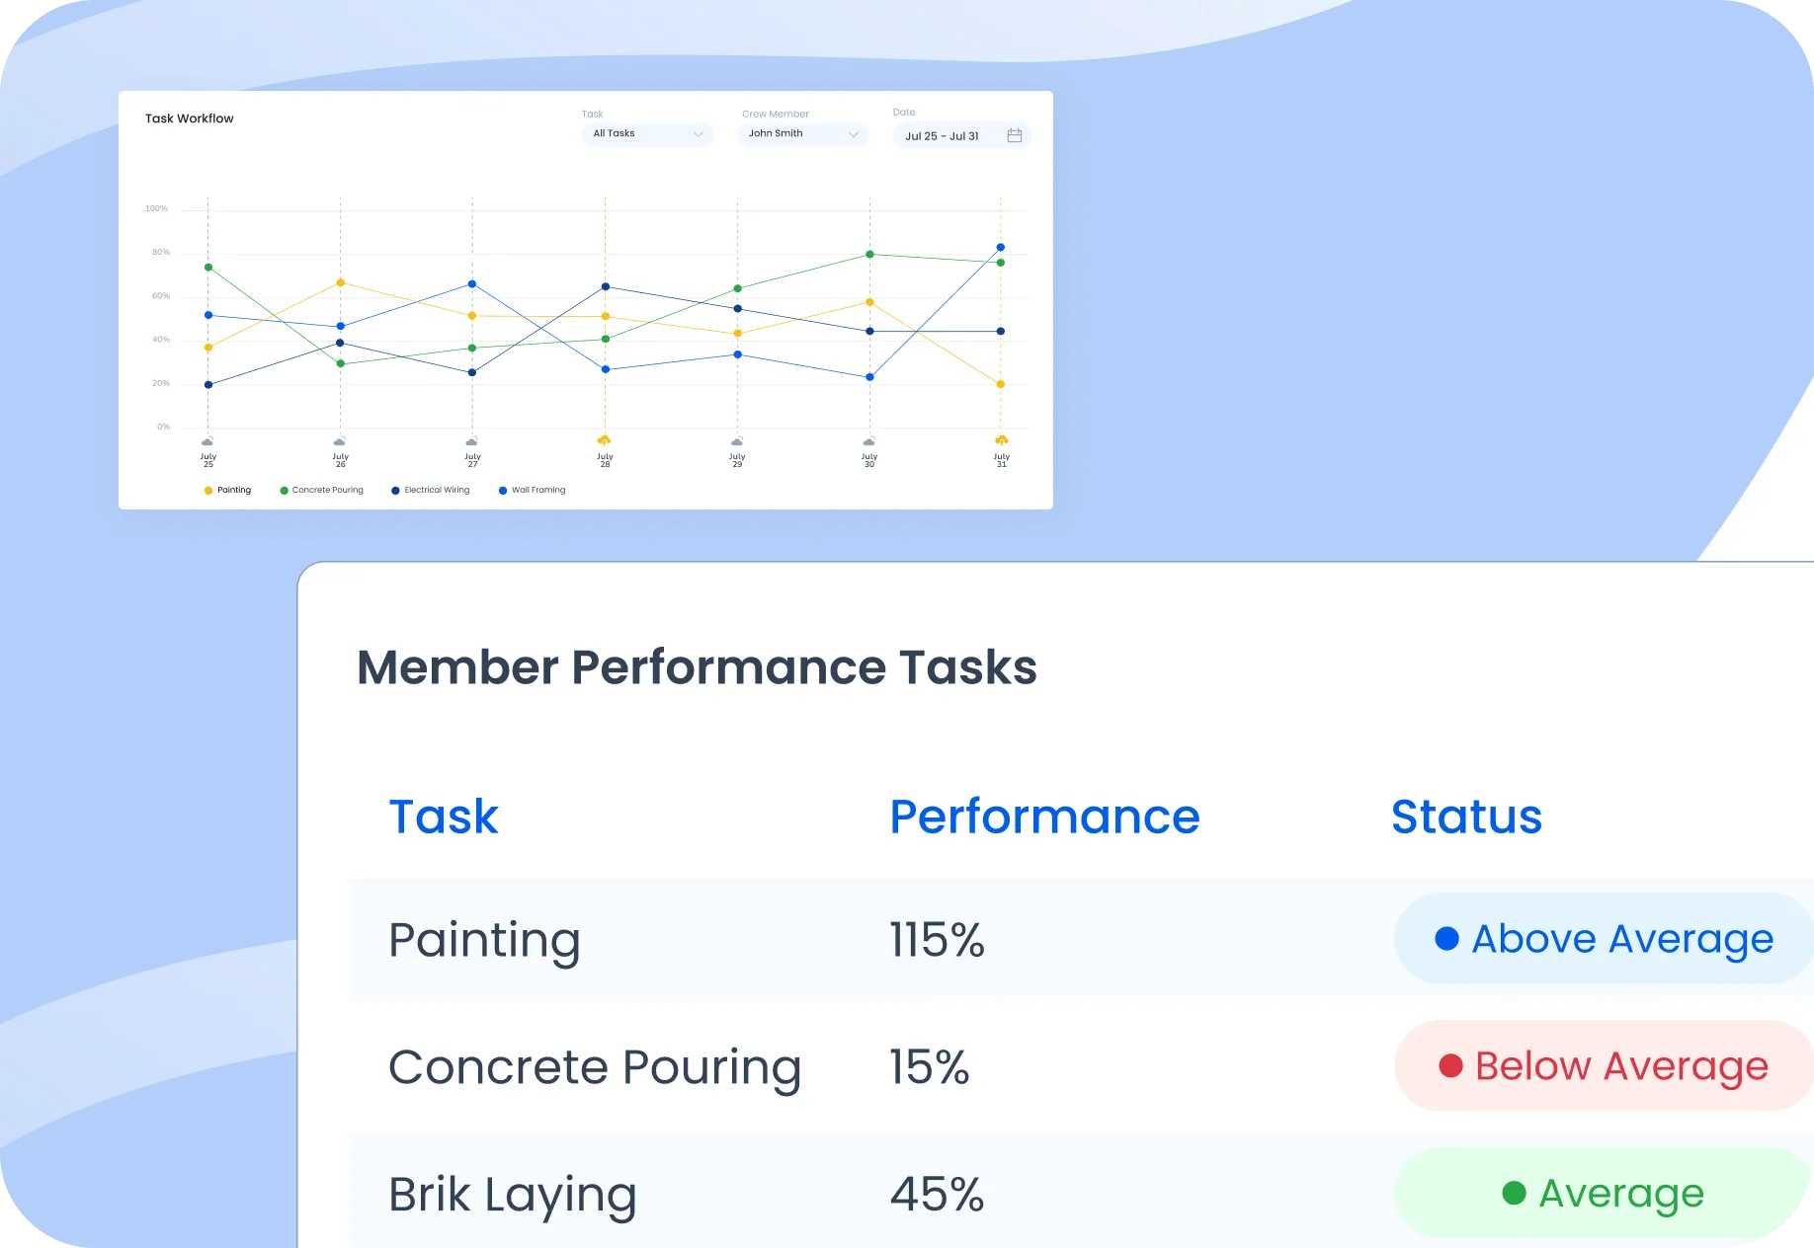Toggle the Wall Framing legend item
The image size is (1814, 1248).
tap(534, 490)
